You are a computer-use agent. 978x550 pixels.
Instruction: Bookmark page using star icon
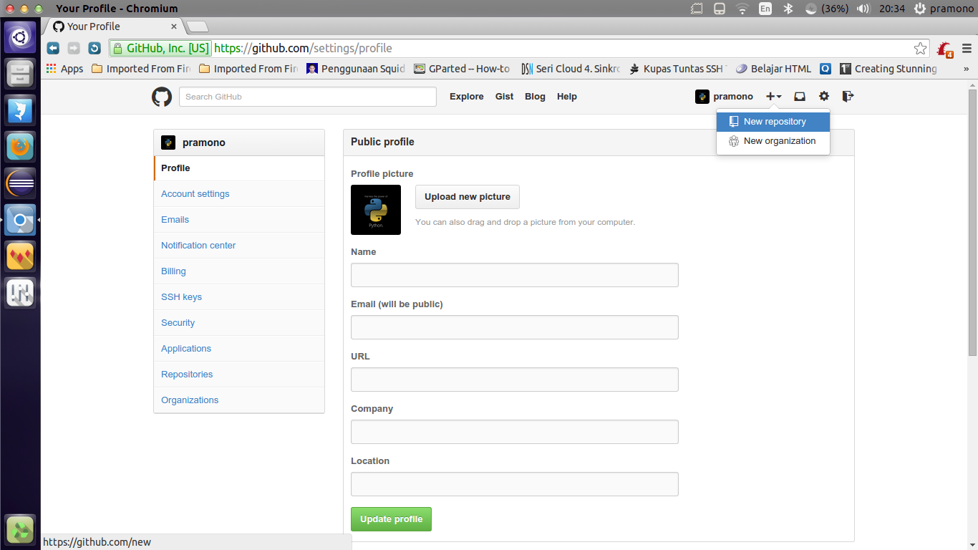921,48
